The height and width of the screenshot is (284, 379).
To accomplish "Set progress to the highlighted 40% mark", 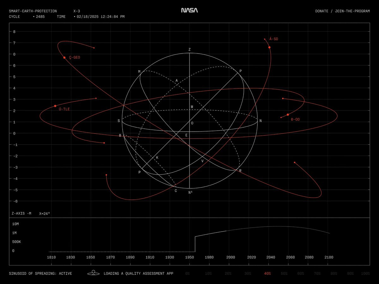I will [x=268, y=273].
